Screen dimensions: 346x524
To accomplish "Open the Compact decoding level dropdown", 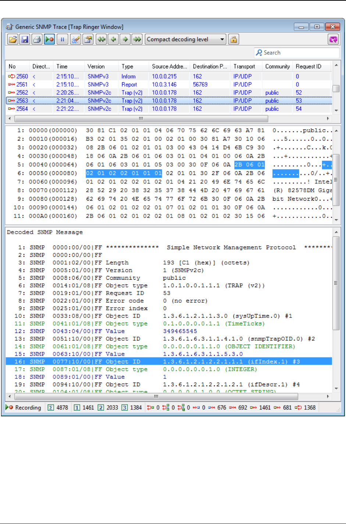I will coord(186,39).
